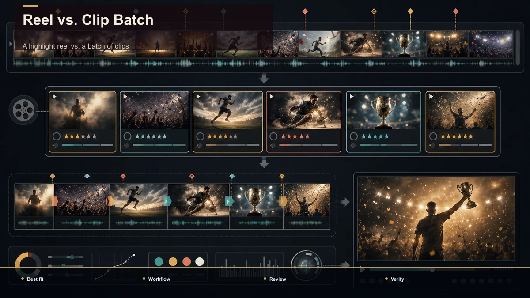Click the teal star rating on the trophy card

pos(375,136)
